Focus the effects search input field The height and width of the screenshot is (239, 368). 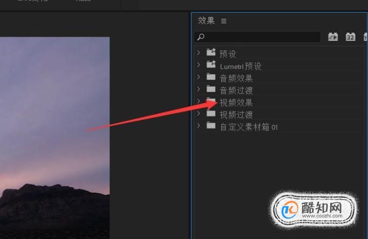tap(257, 37)
